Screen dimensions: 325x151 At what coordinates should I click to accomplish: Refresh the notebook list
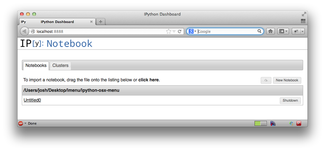pyautogui.click(x=266, y=80)
